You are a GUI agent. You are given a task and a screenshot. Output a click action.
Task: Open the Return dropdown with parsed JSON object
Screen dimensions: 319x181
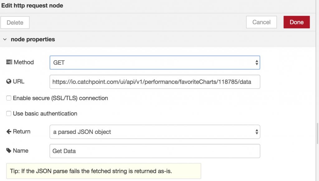click(155, 132)
